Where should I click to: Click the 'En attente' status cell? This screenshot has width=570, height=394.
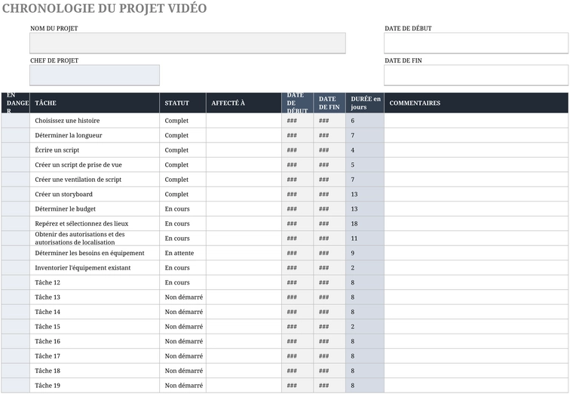point(183,253)
